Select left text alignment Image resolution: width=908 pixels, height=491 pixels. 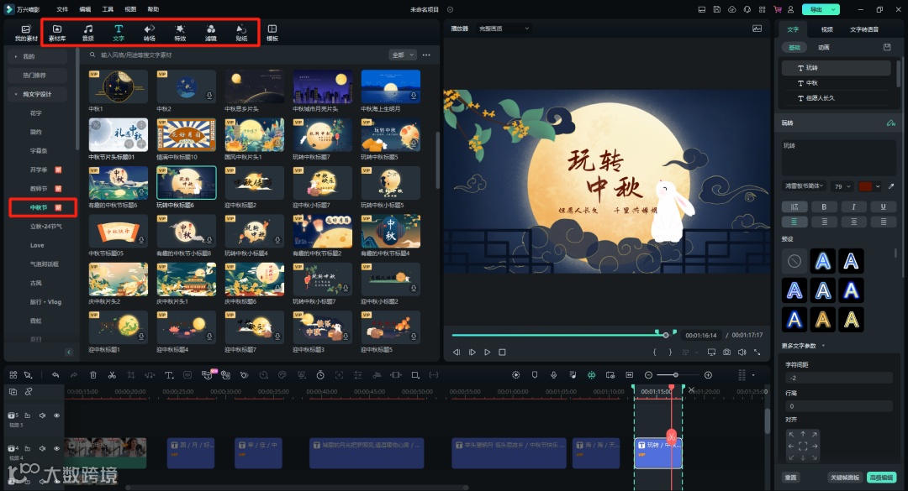[794, 222]
